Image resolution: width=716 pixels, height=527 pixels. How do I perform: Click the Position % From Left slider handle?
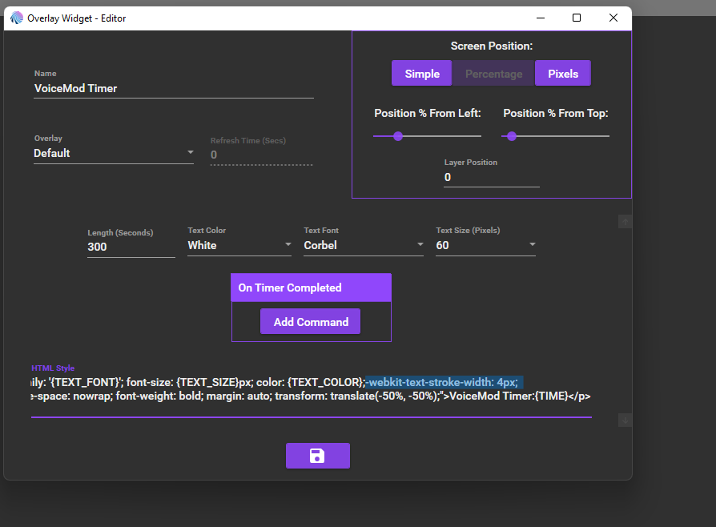point(397,136)
